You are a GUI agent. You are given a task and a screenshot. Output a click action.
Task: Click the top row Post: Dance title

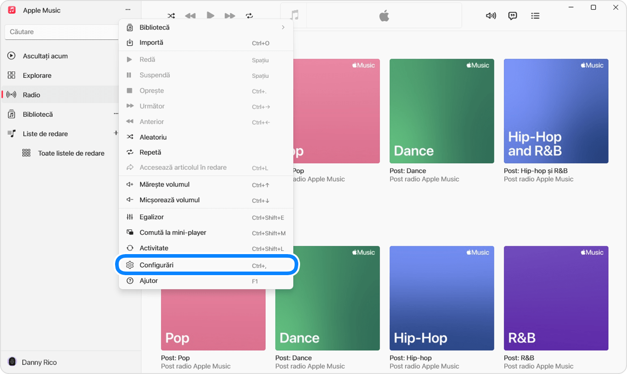pos(408,170)
